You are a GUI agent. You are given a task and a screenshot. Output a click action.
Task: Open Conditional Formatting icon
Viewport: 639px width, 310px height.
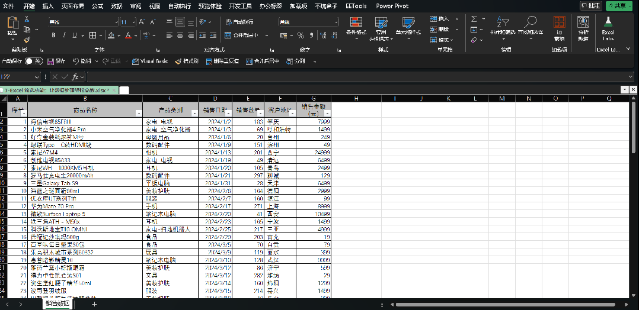coord(356,22)
